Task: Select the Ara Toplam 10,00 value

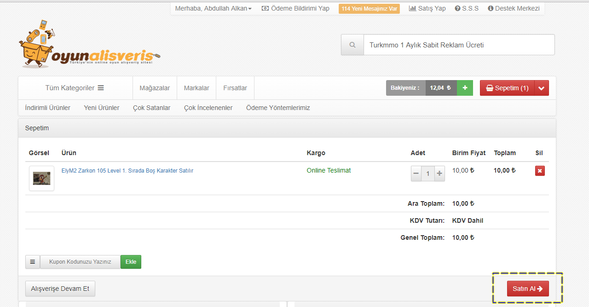Action: 463,203
